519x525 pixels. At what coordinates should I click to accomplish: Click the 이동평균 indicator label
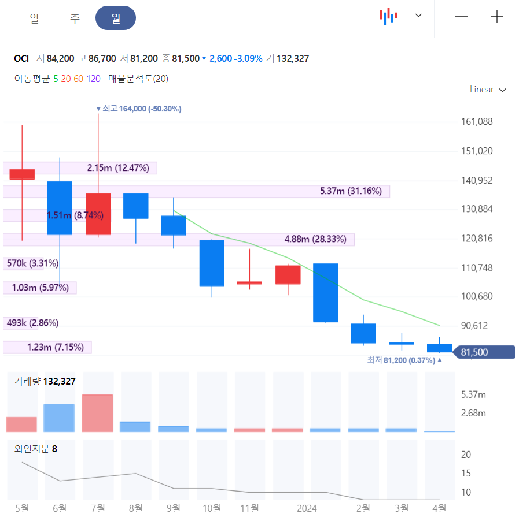32,79
